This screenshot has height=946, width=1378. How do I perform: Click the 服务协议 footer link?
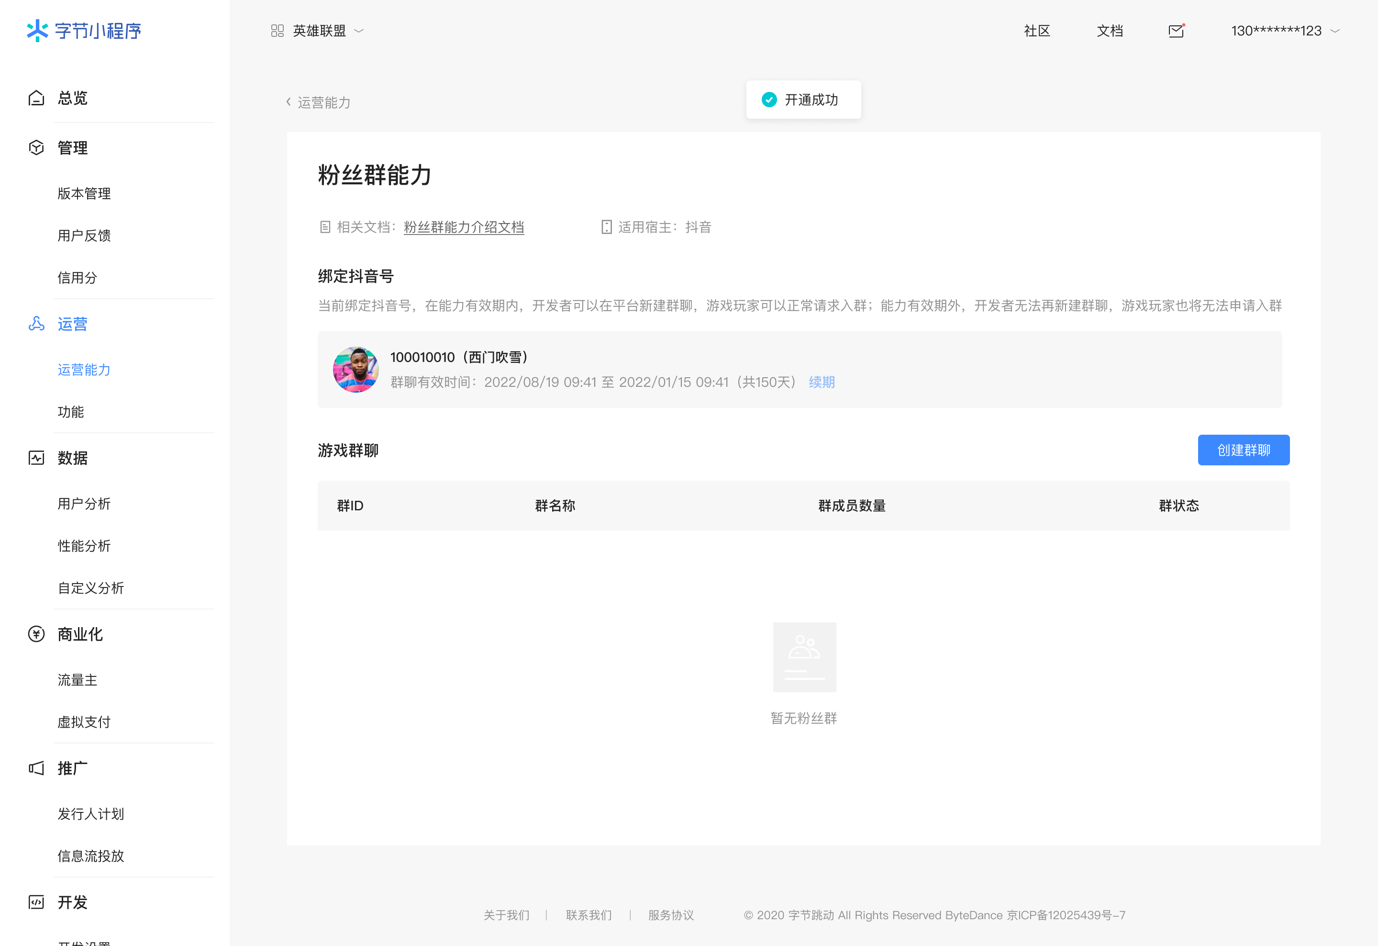click(671, 915)
